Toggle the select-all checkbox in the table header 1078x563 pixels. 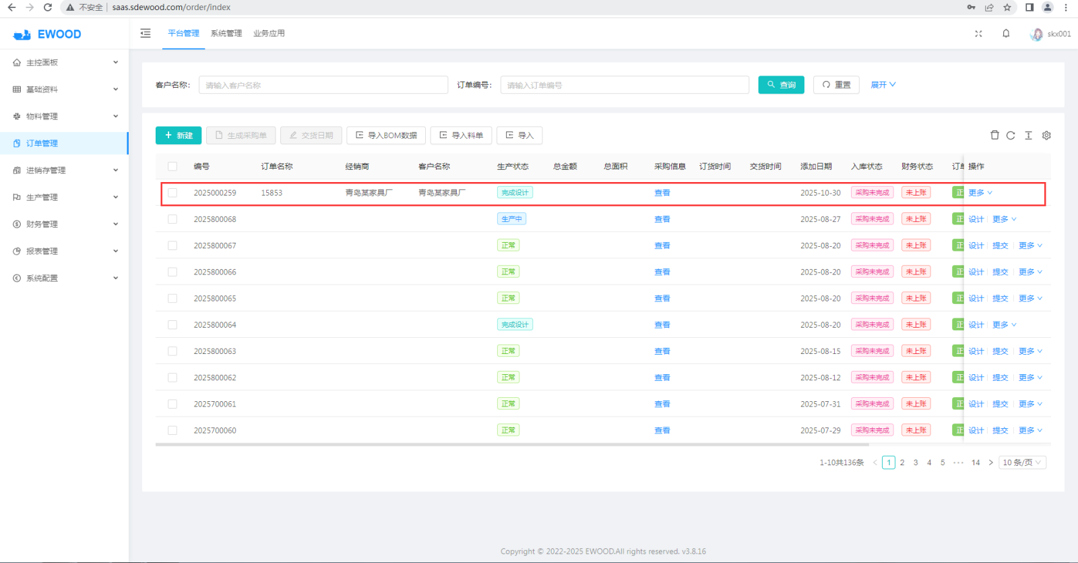[x=172, y=167]
